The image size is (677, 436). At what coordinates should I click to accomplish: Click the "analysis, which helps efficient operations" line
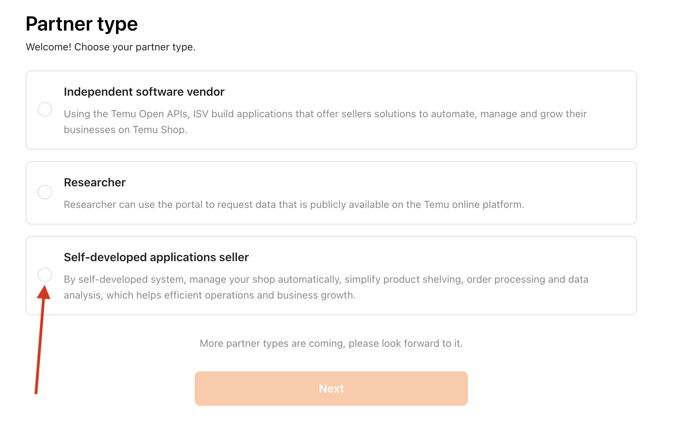[x=209, y=295]
